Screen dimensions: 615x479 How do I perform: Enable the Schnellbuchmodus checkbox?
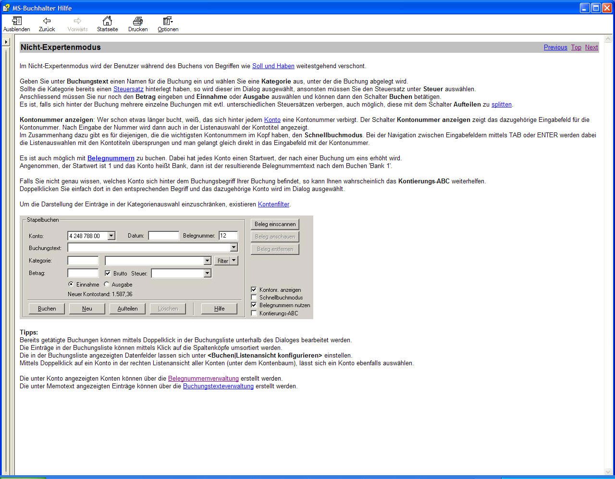click(x=254, y=297)
